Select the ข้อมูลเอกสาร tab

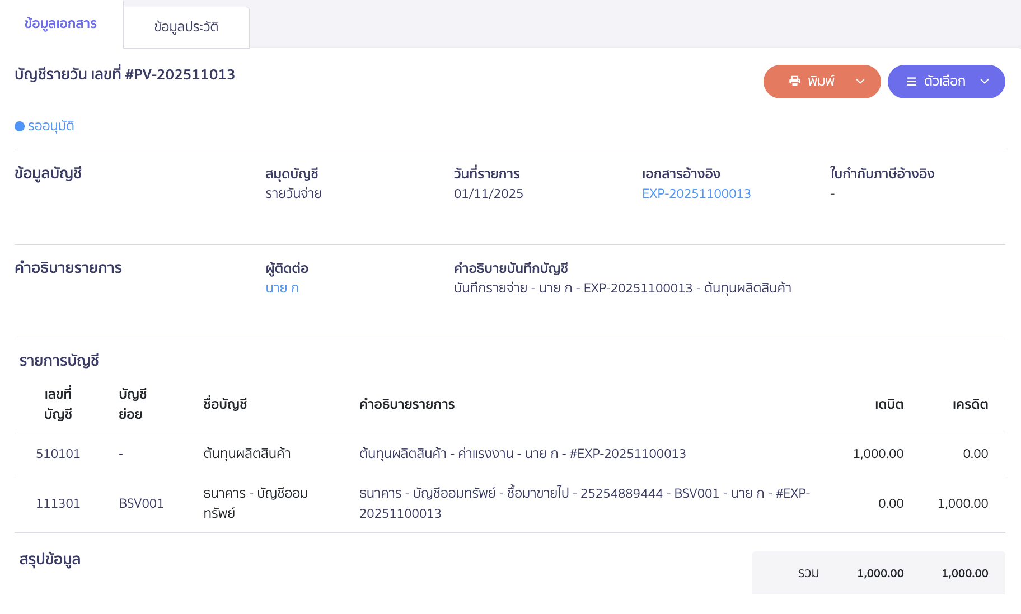click(60, 24)
